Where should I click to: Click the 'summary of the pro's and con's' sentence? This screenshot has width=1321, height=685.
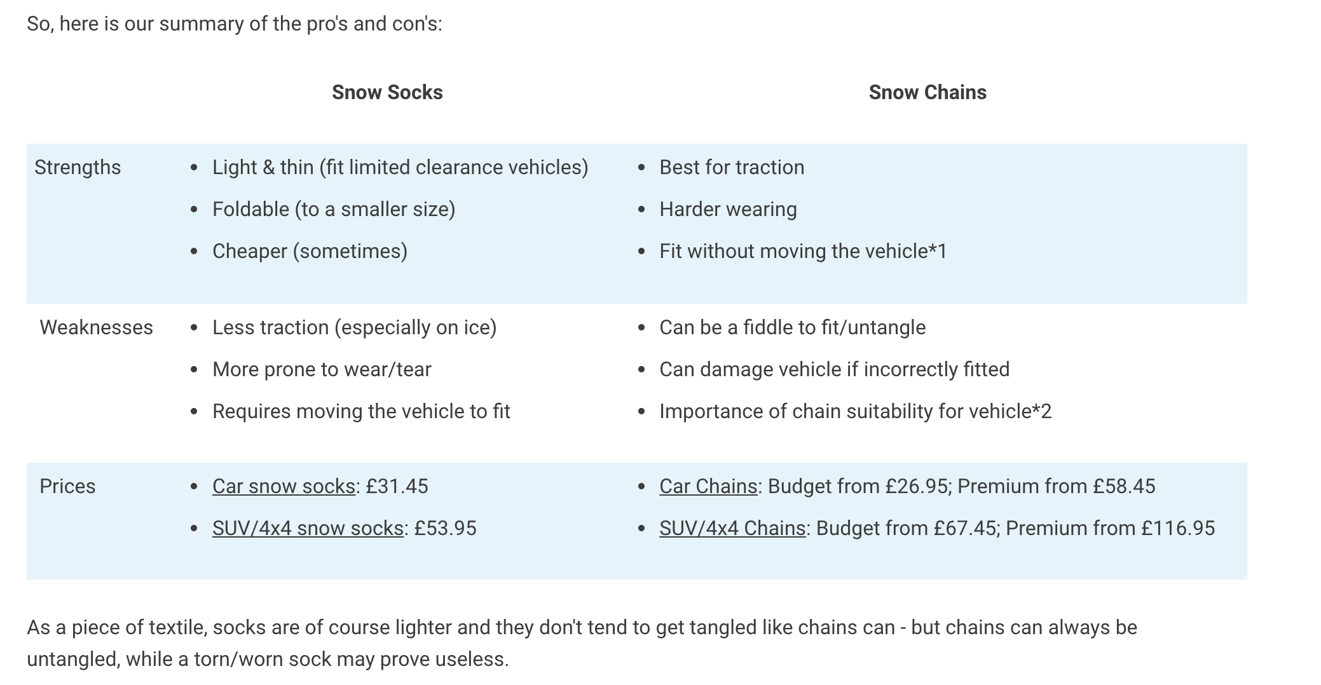pyautogui.click(x=234, y=24)
